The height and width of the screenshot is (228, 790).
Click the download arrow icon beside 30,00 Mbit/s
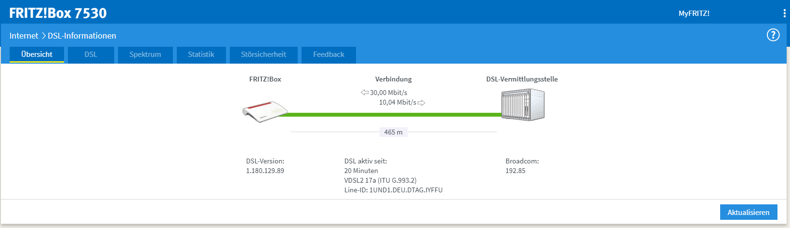pos(365,93)
